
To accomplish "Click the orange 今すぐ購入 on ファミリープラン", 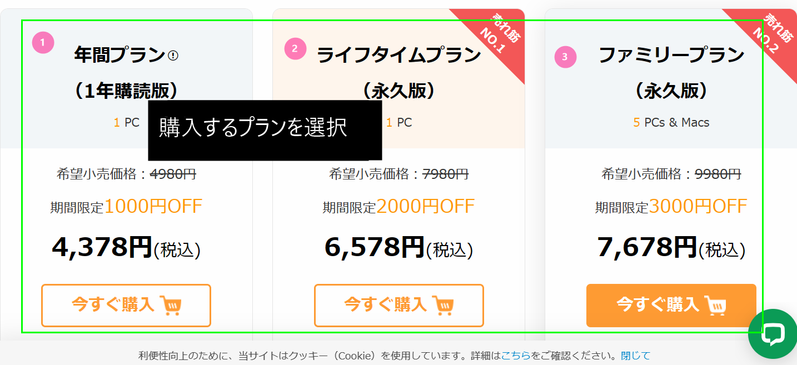I will pos(671,305).
